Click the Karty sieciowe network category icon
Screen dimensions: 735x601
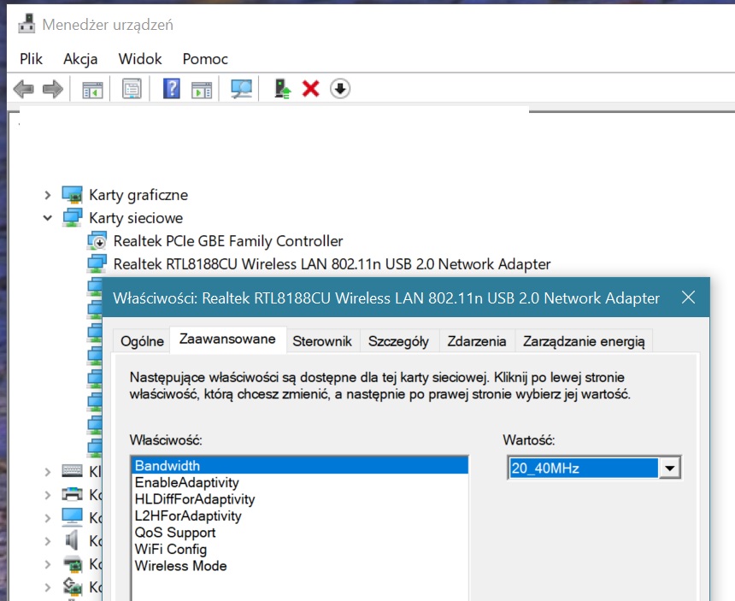pyautogui.click(x=72, y=217)
